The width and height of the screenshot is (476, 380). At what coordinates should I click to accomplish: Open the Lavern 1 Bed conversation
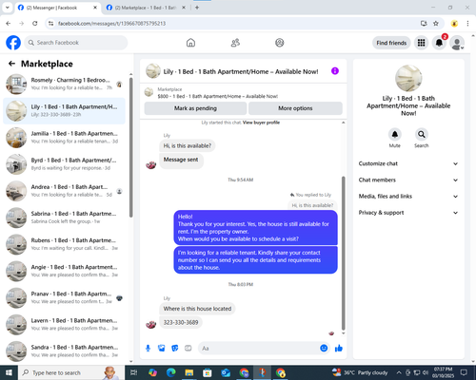64,325
